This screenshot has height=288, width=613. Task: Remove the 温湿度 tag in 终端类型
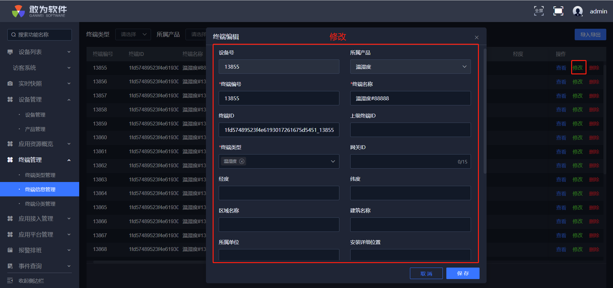point(242,161)
